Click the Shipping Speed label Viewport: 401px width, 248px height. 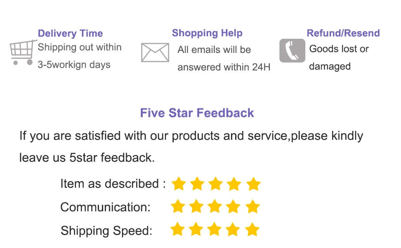click(x=107, y=230)
